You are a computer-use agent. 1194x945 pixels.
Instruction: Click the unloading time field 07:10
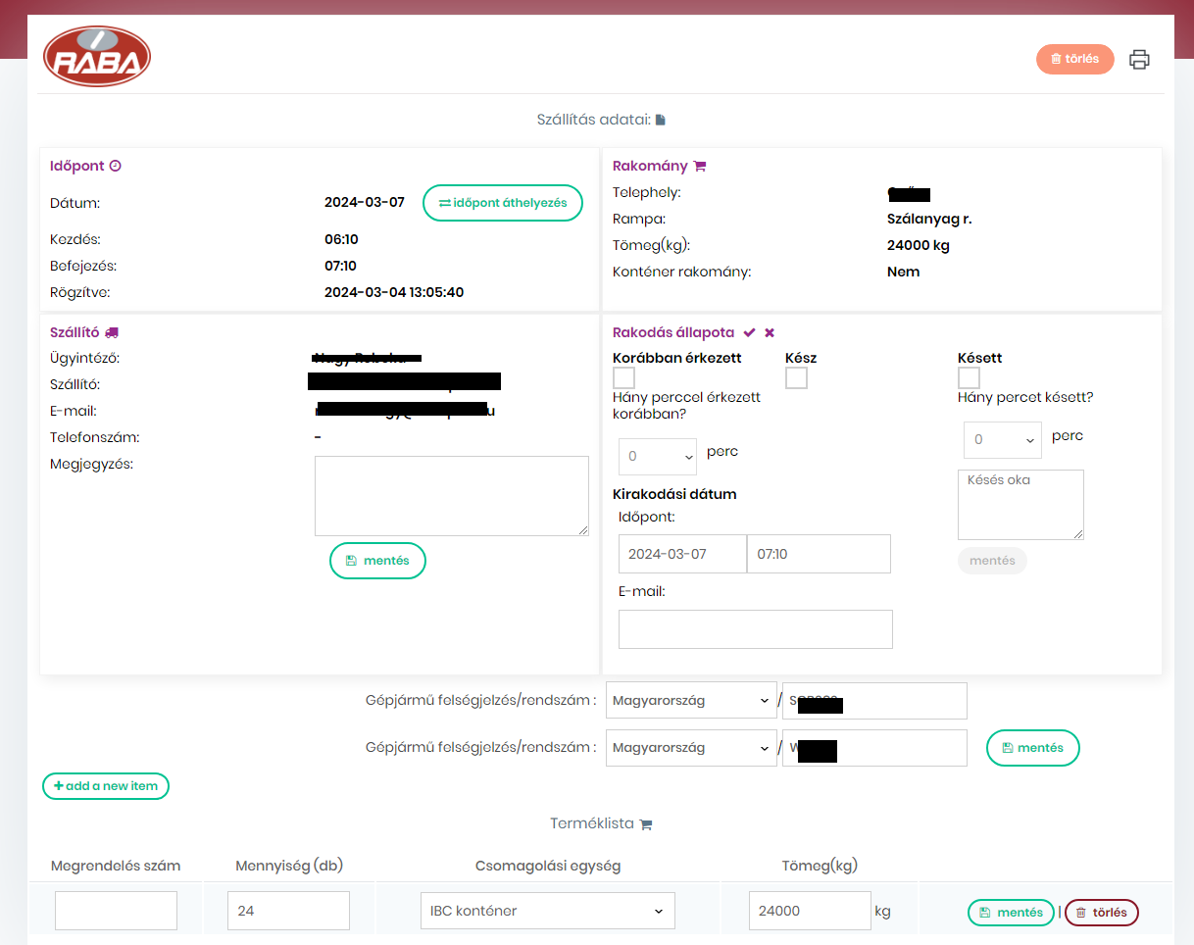819,554
